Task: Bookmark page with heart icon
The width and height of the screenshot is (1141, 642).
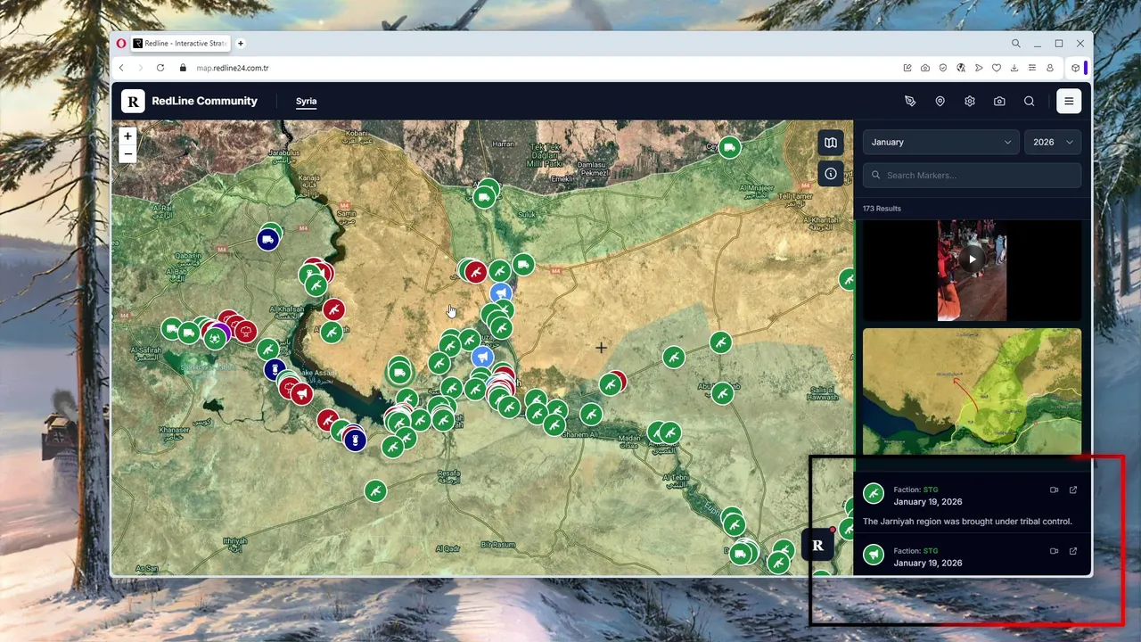Action: (x=997, y=68)
